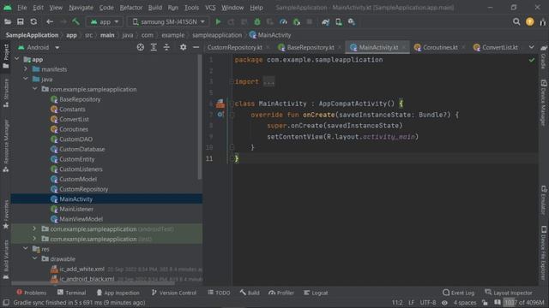Toggle the Build Variants side tab
This screenshot has height=308, width=549.
click(6, 259)
